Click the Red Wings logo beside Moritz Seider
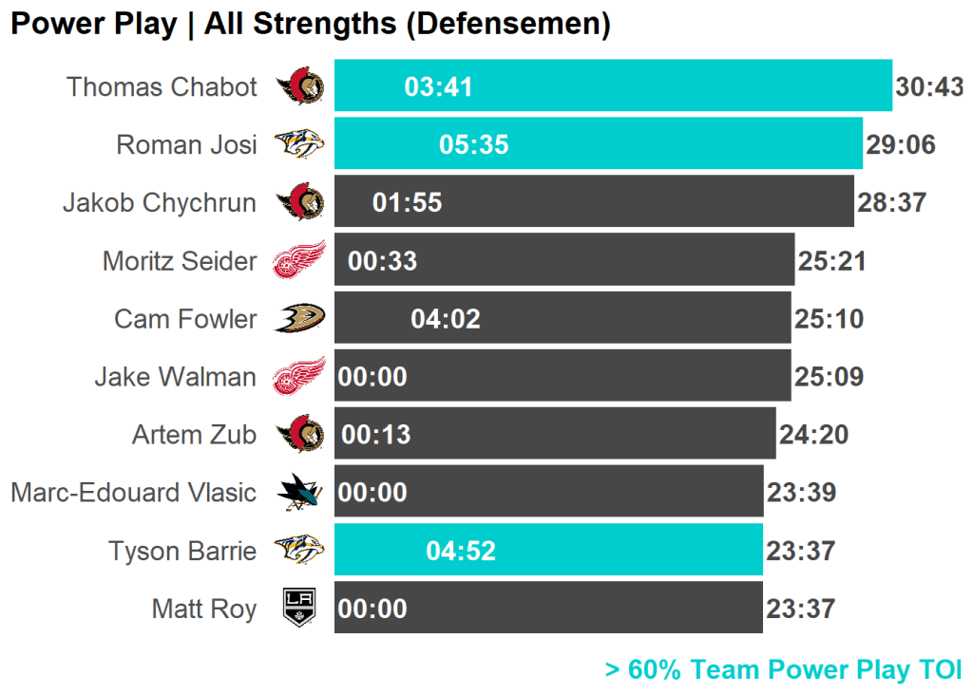The width and height of the screenshot is (973, 694). [x=299, y=260]
